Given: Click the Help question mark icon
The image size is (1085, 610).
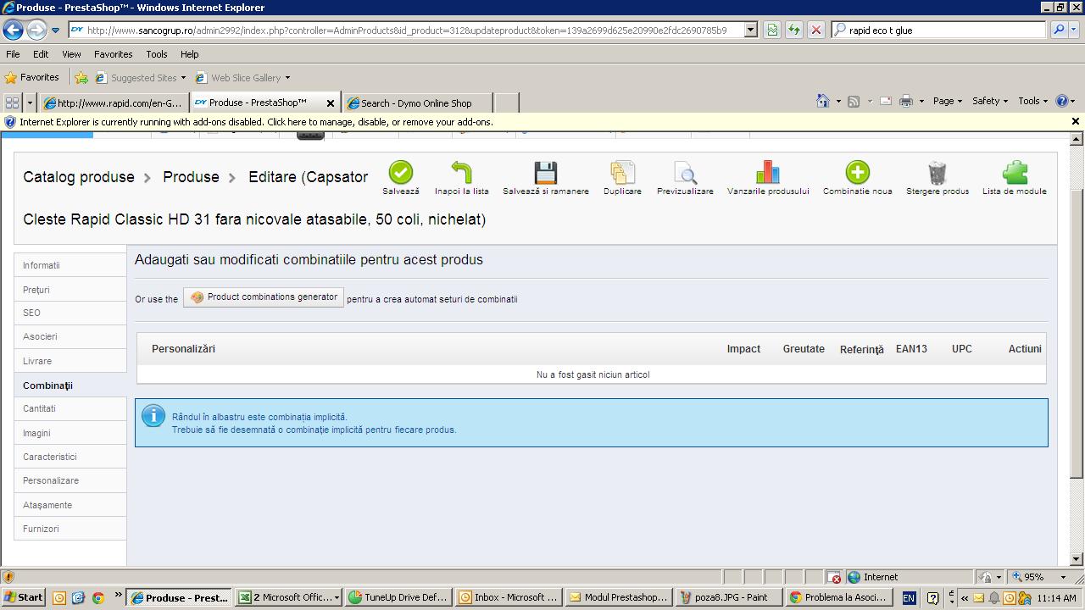Looking at the screenshot, I should pyautogui.click(x=1062, y=101).
